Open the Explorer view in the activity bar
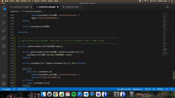175x98 pixels. click(4, 8)
